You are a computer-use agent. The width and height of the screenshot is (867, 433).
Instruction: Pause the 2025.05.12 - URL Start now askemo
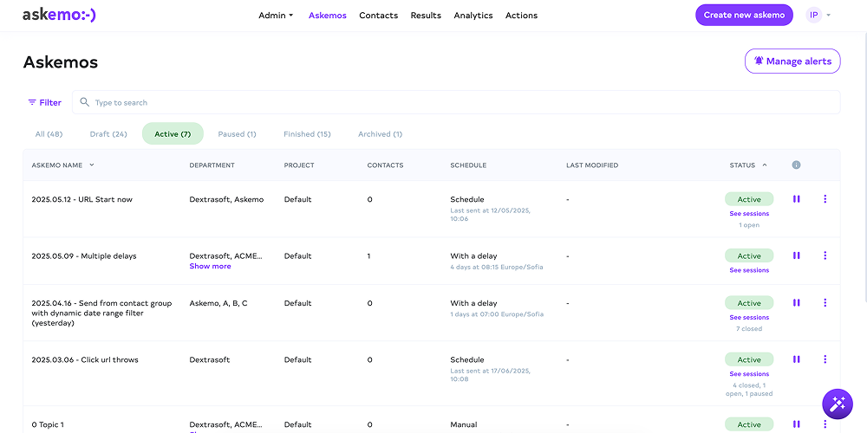pos(796,199)
